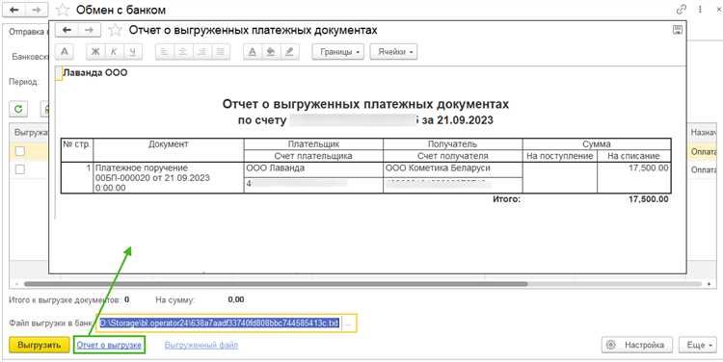Click the horizontal scrollbar of document list
This screenshot has width=723, height=362.
click(x=276, y=284)
